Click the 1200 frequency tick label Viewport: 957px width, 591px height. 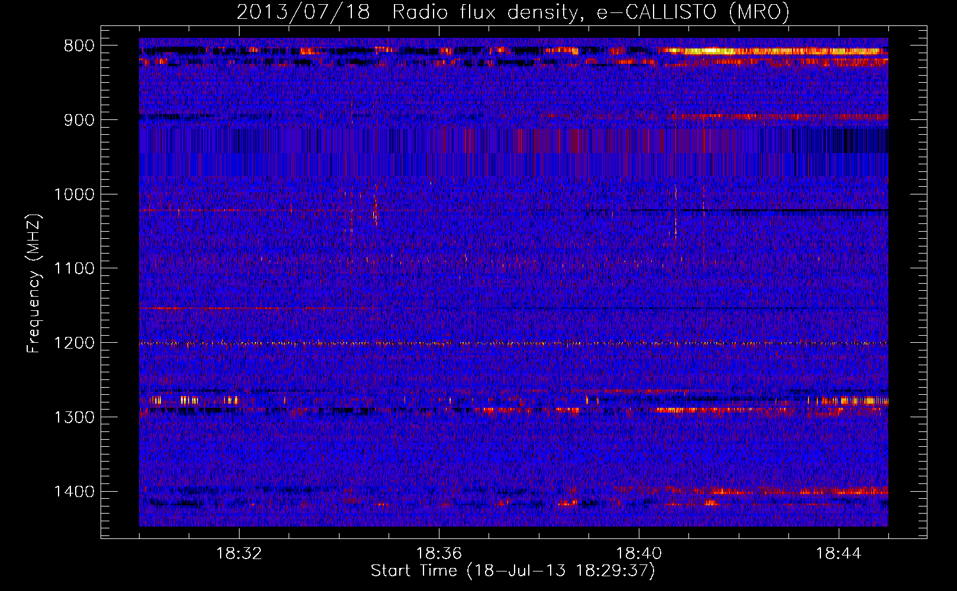coord(74,343)
